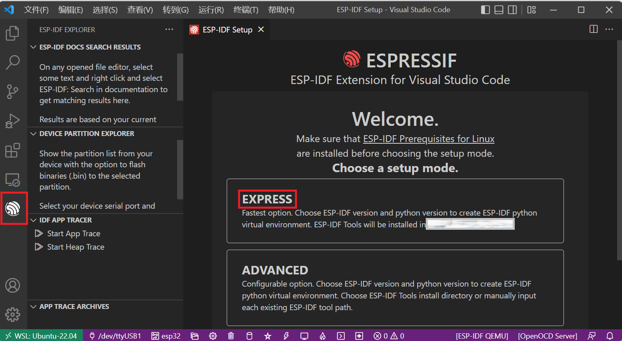Open ESP-IDF terminal icon in status bar
Screen dimensions: 622x341
341,336
